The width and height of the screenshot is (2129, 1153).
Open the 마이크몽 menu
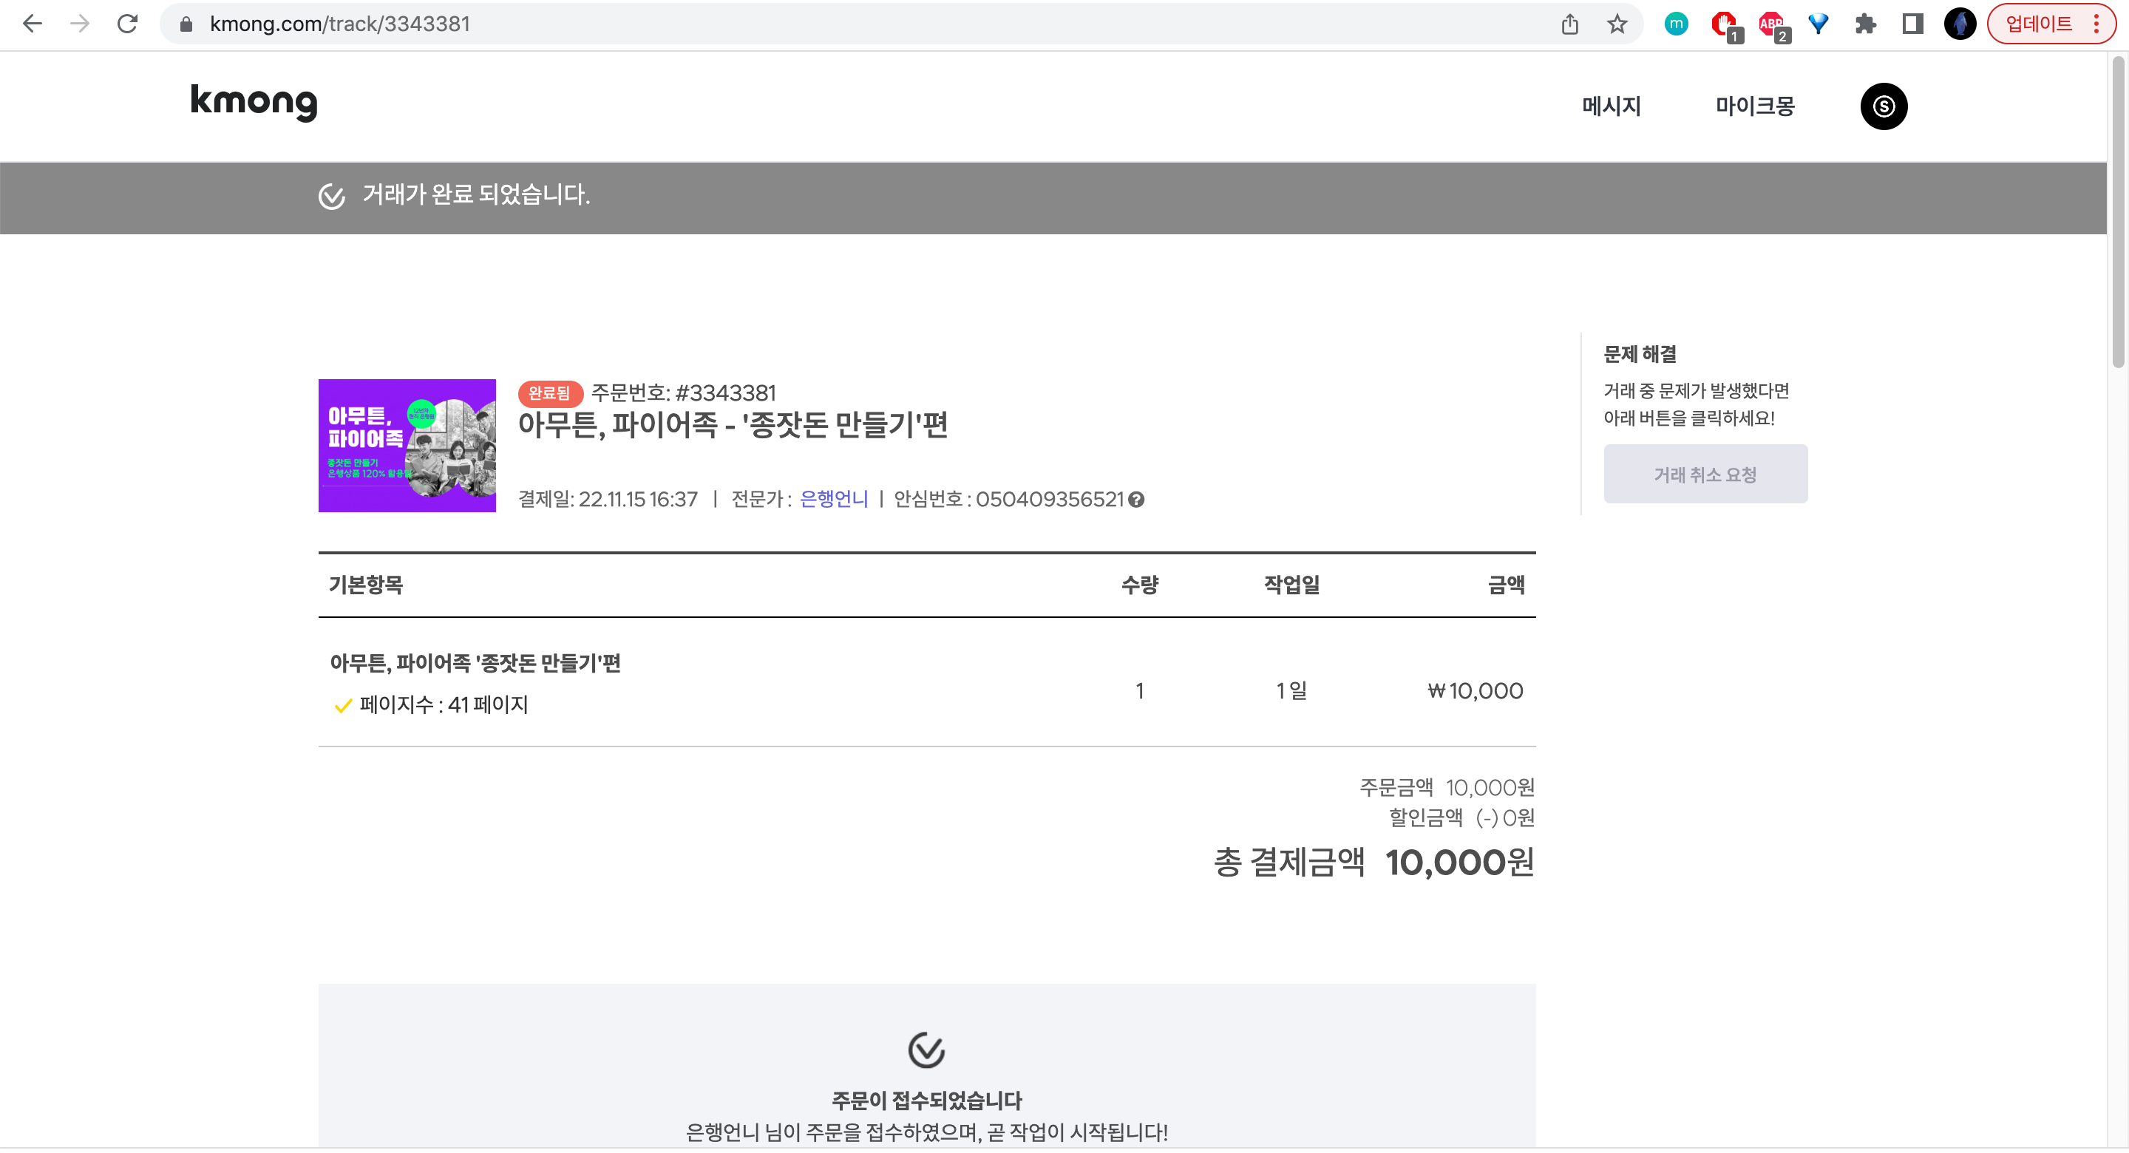1755,106
